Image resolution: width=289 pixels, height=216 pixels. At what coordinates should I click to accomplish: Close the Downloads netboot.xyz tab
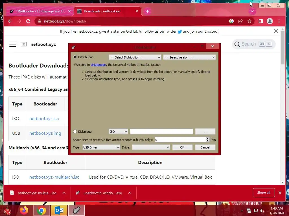(x=137, y=11)
